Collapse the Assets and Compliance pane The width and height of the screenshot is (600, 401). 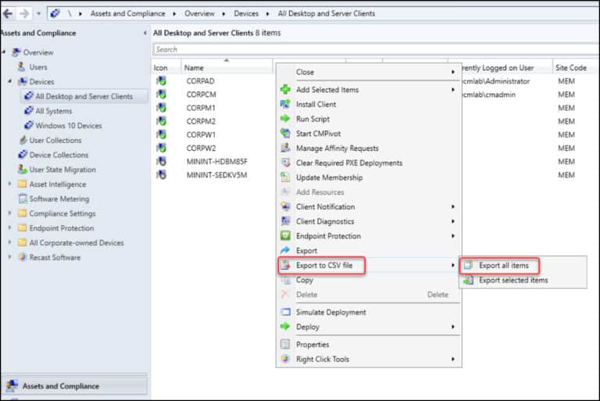tap(145, 33)
